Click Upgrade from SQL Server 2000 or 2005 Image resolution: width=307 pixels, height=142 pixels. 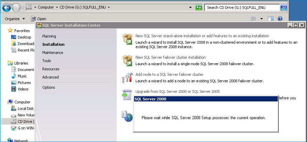pyautogui.click(x=178, y=91)
